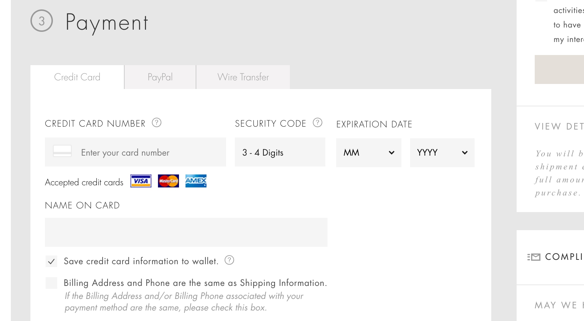Switch to the Wire Transfer tab

243,77
